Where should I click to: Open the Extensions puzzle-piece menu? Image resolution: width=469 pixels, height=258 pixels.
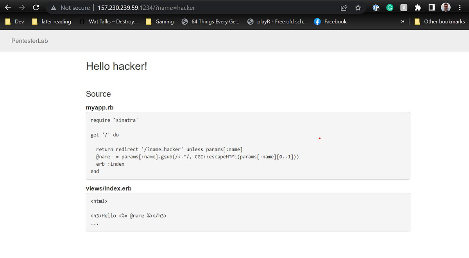[x=418, y=7]
